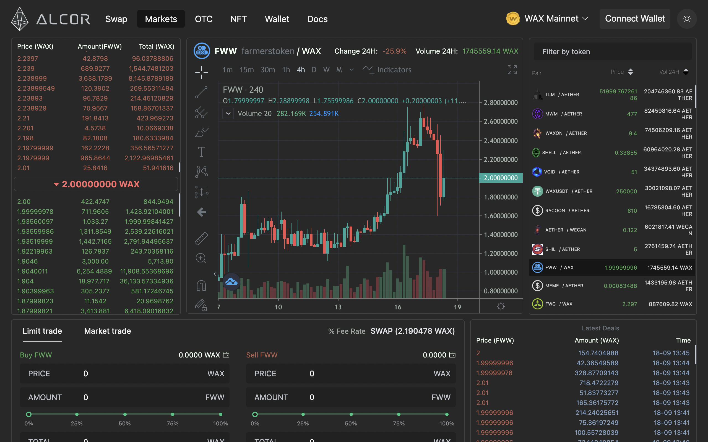Open the Indicators panel
The height and width of the screenshot is (442, 708).
pyautogui.click(x=387, y=70)
